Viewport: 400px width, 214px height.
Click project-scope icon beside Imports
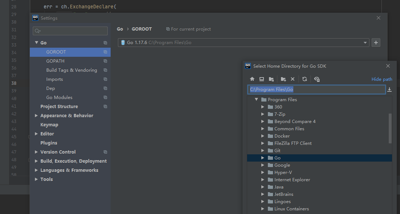click(105, 79)
